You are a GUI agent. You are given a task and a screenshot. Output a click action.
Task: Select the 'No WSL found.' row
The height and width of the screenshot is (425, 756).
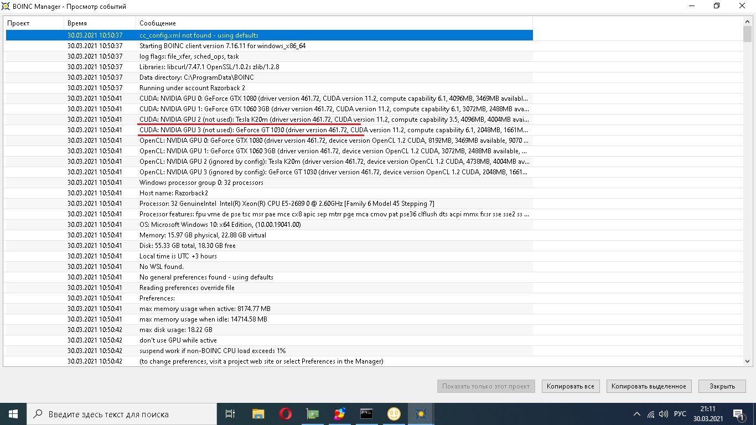coord(269,267)
